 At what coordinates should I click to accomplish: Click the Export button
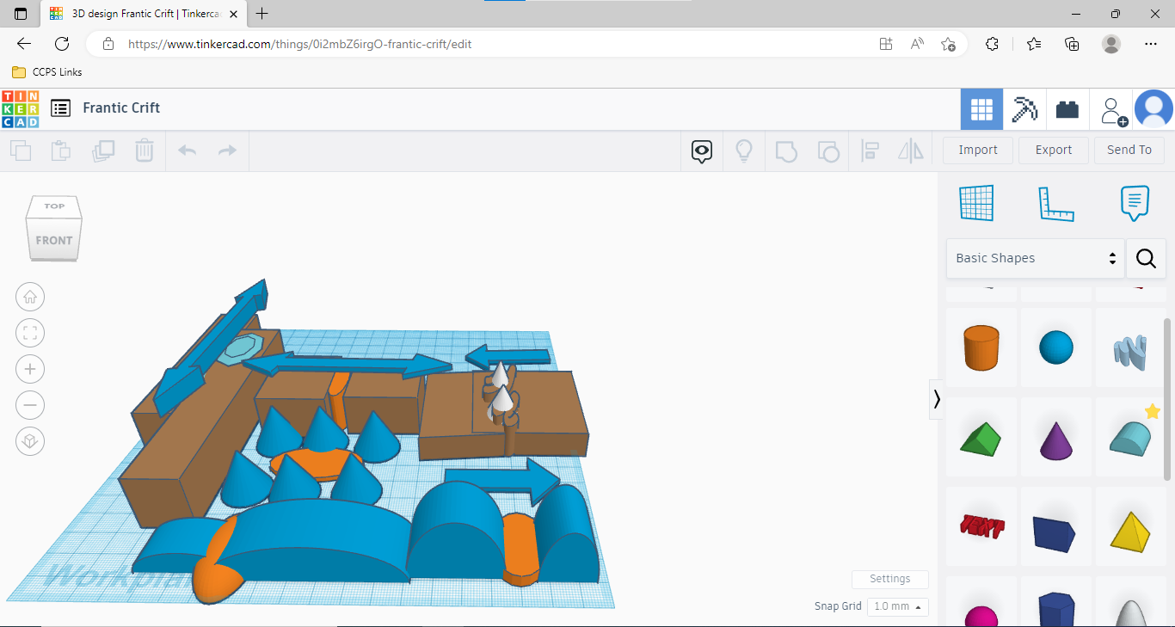pos(1054,150)
